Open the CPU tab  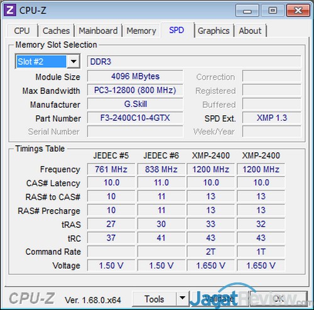point(22,31)
